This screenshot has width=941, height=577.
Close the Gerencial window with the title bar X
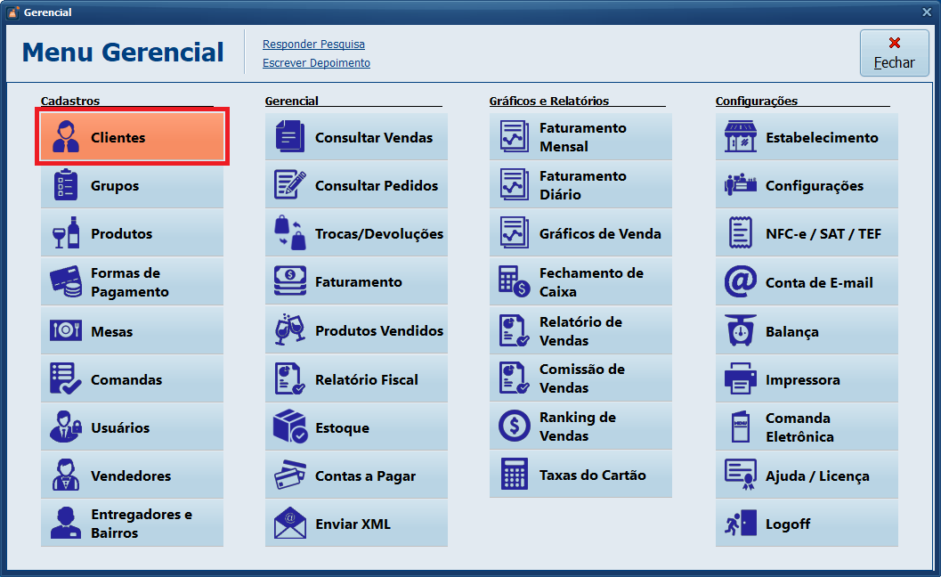[x=927, y=12]
